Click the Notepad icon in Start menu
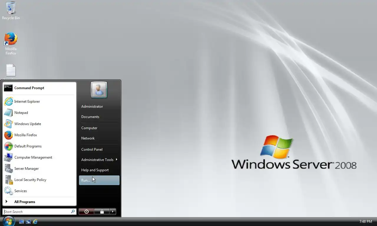Screen dimensions: 377x226 pos(9,113)
